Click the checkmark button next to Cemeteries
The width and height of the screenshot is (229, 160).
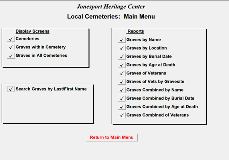[11, 39]
